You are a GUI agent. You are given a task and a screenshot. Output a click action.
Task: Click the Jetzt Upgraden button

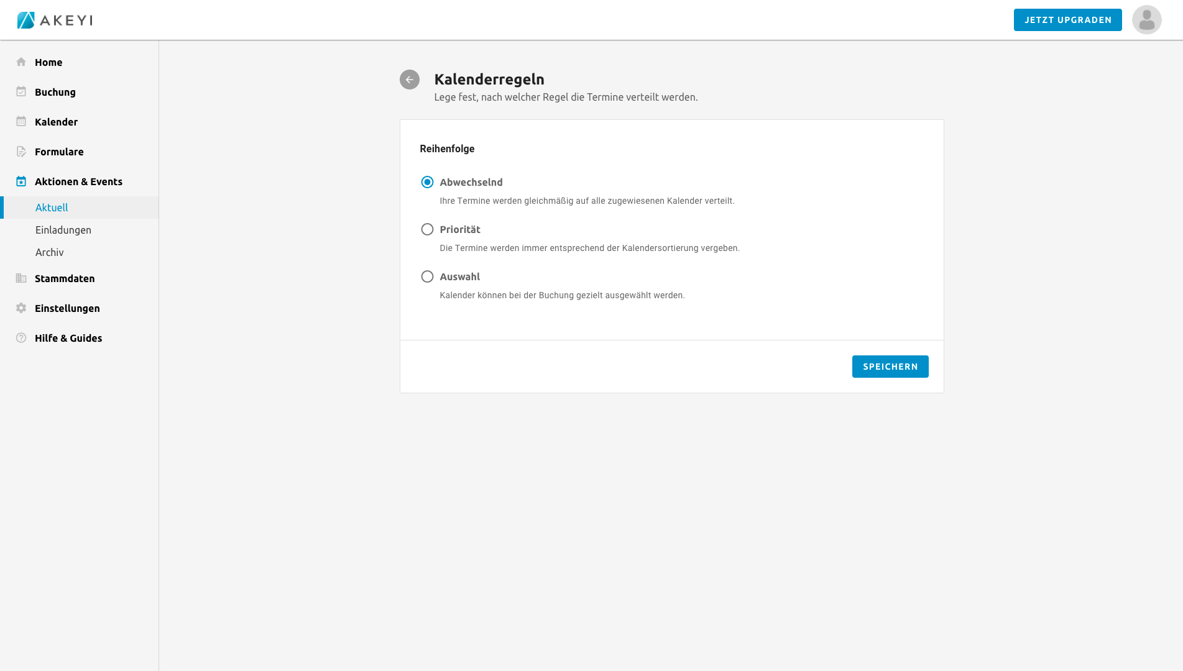pyautogui.click(x=1067, y=20)
